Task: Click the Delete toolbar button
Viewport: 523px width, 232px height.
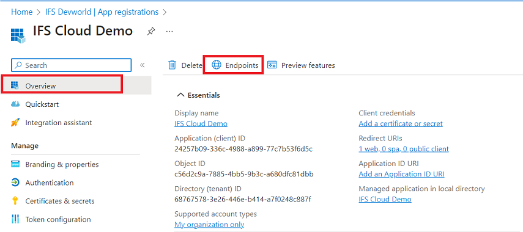Action: [x=185, y=65]
